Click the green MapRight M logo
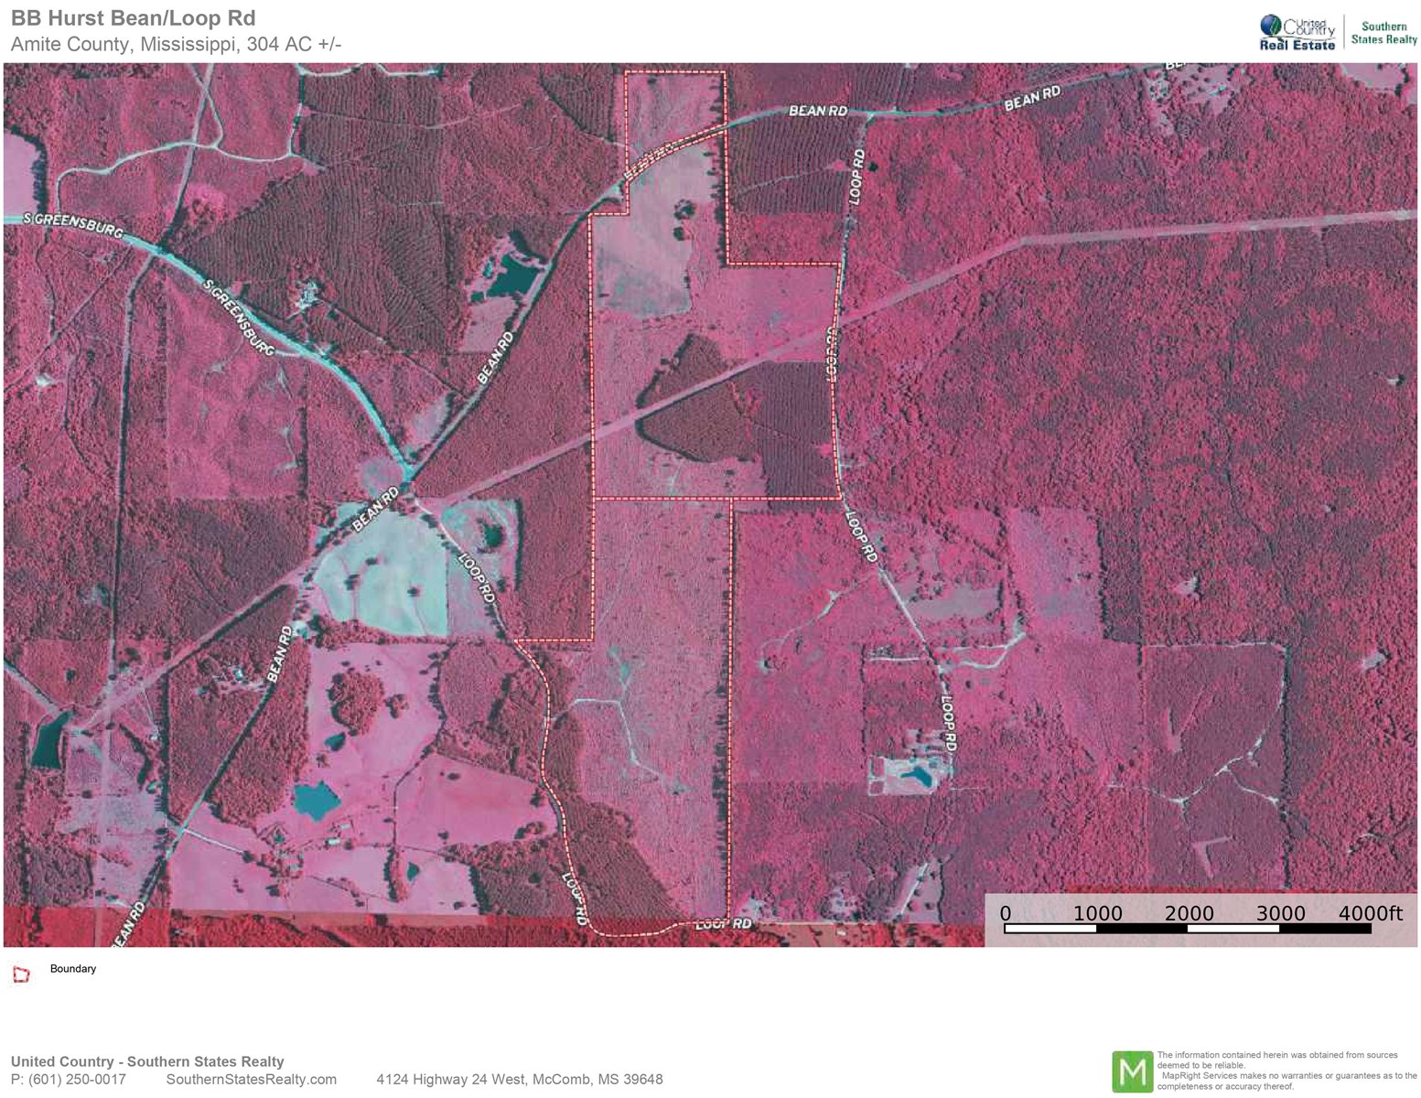 pos(1132,1071)
